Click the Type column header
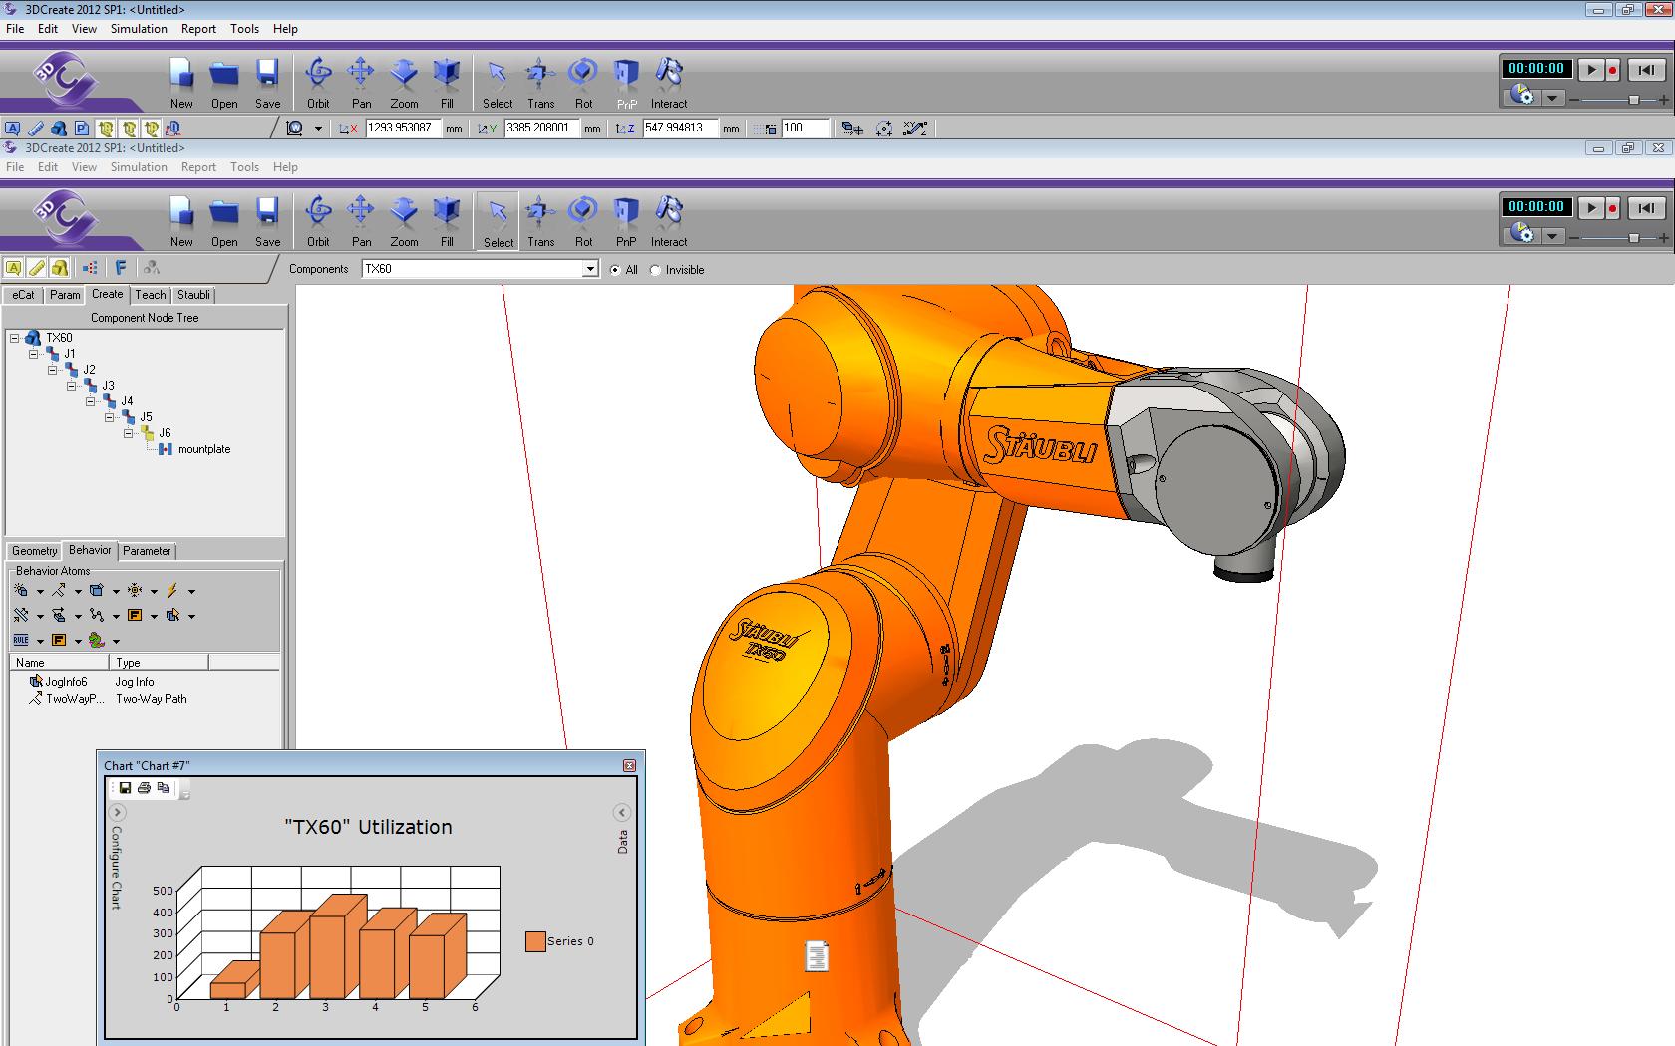Screen dimensions: 1675x1046 159,662
